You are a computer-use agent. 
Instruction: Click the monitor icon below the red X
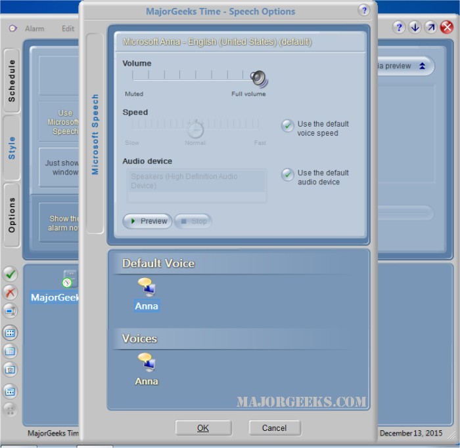(x=11, y=311)
